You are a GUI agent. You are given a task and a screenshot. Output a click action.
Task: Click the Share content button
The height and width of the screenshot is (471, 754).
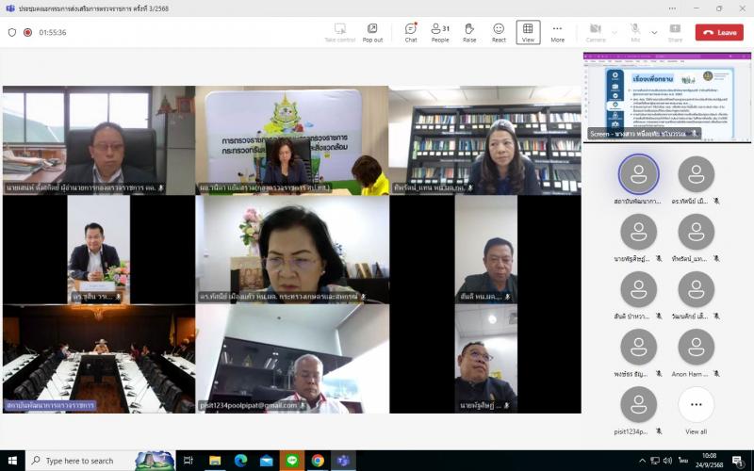(x=675, y=33)
